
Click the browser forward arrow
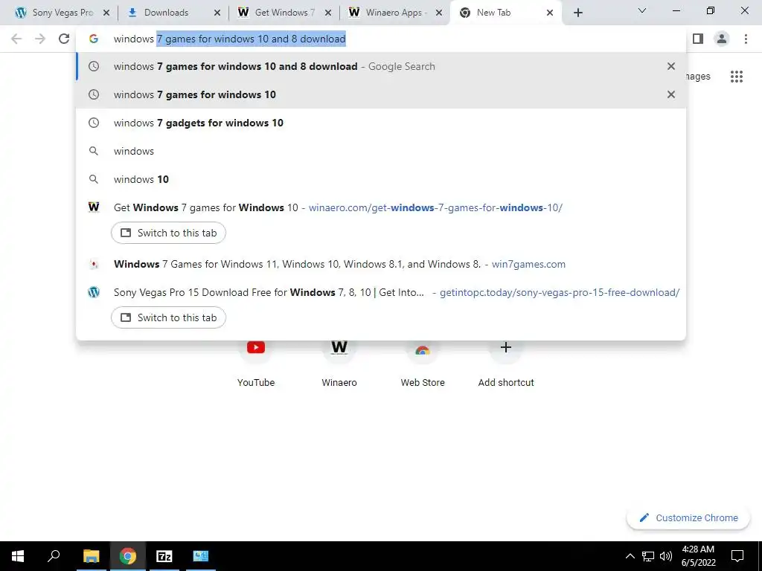(40, 39)
